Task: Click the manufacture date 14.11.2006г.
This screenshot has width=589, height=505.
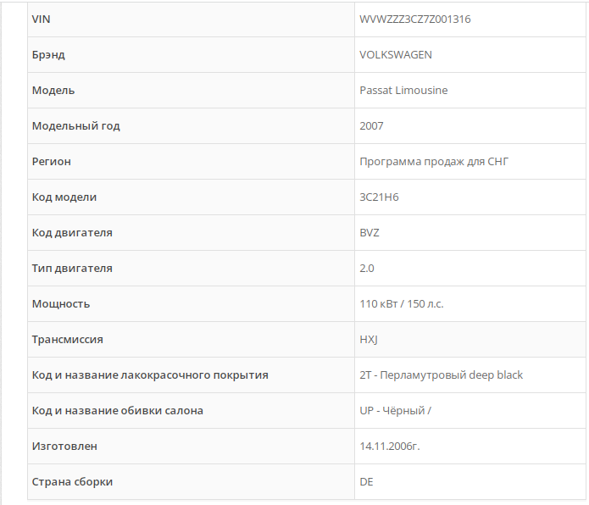Action: point(389,446)
